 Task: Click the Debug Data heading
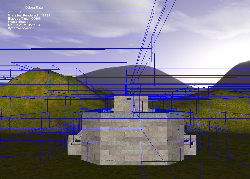tap(34, 8)
